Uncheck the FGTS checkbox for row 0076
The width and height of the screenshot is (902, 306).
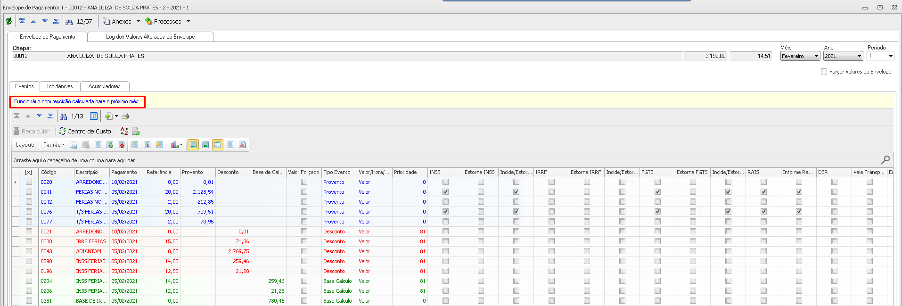pyautogui.click(x=657, y=212)
